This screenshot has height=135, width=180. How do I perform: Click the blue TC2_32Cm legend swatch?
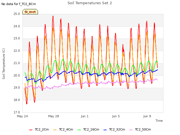(x=105, y=130)
